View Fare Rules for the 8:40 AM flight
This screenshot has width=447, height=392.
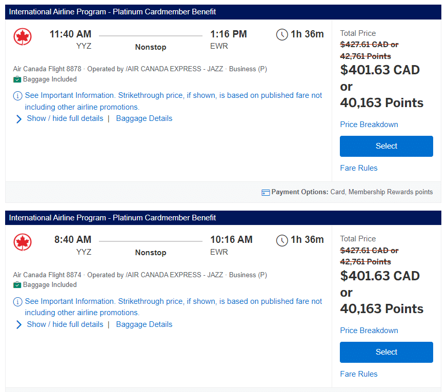click(x=359, y=374)
